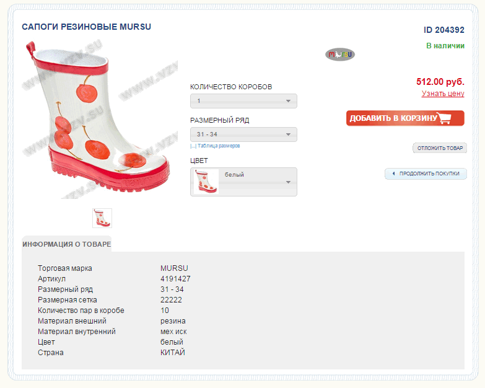Select the small boot thumbnail under the photo

[x=102, y=218]
